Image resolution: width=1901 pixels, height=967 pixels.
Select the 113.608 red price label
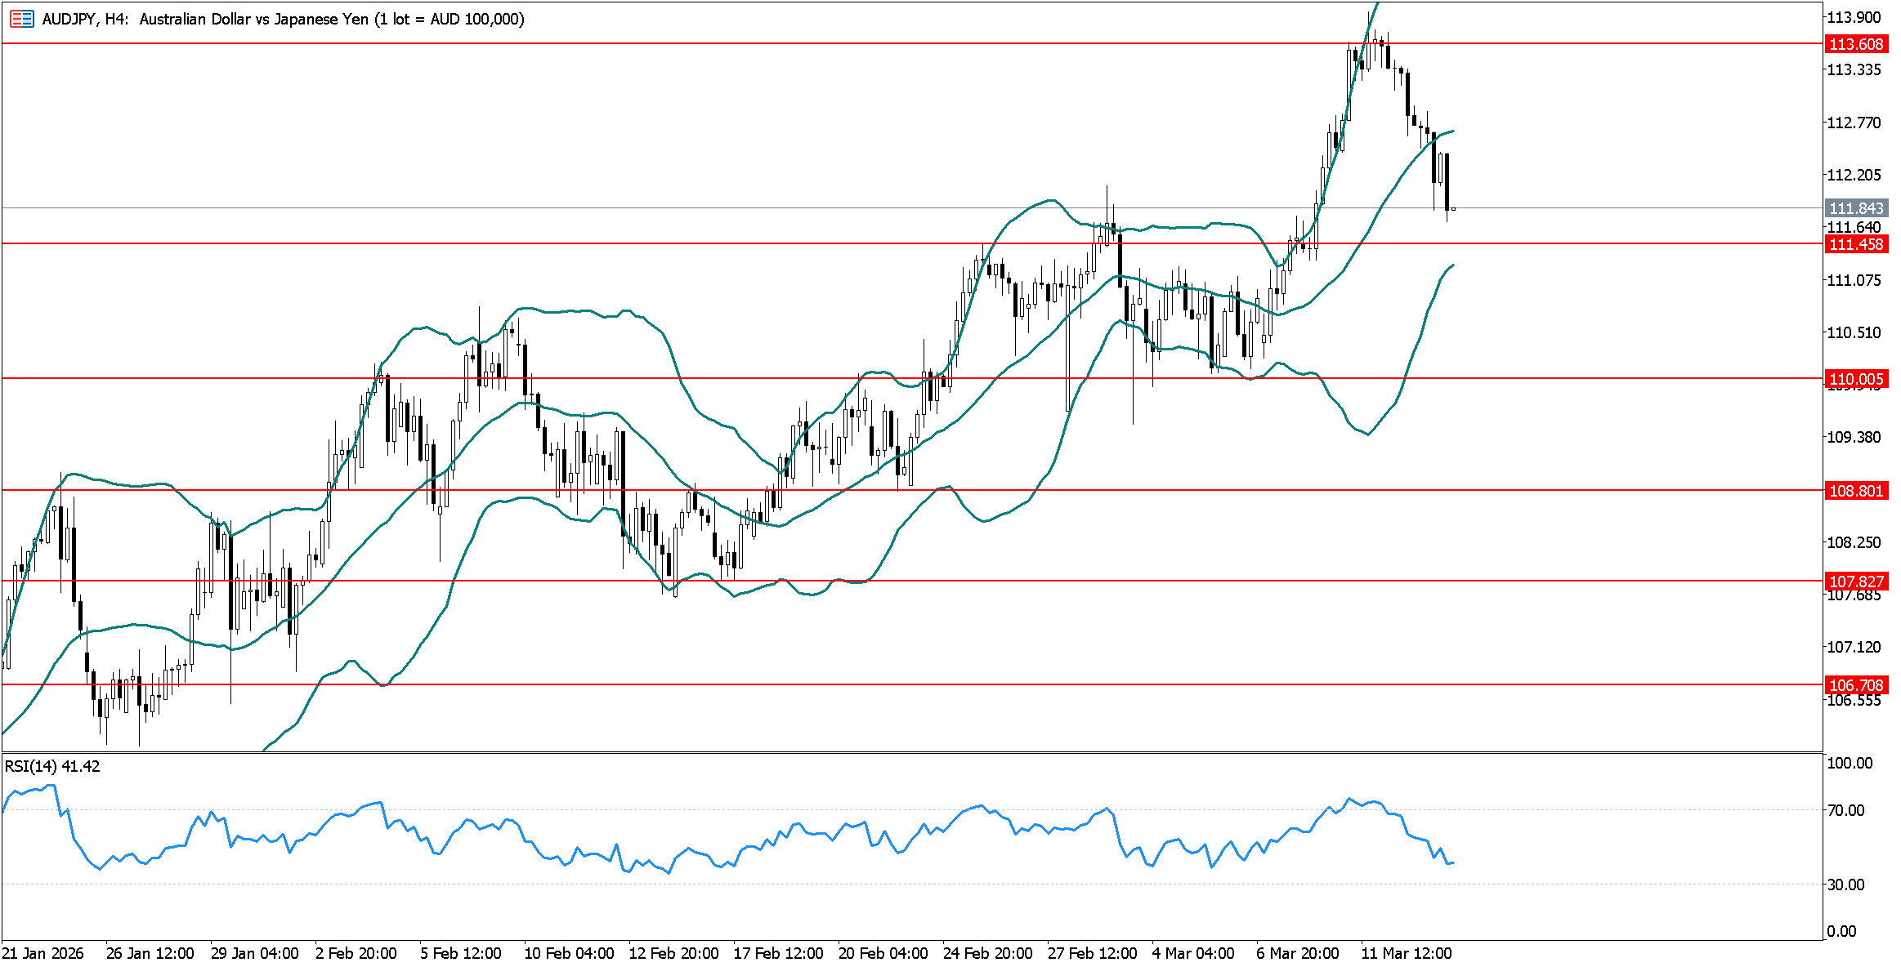pos(1856,44)
